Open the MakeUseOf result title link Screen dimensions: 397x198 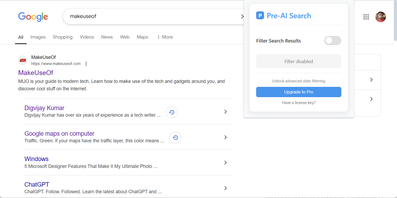pyautogui.click(x=36, y=73)
